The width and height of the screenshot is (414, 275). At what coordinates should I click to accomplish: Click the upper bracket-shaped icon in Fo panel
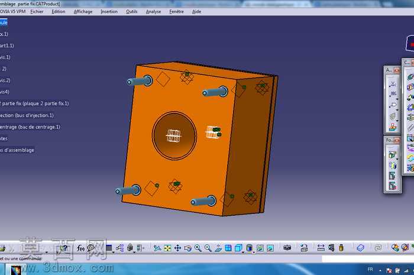(392, 176)
